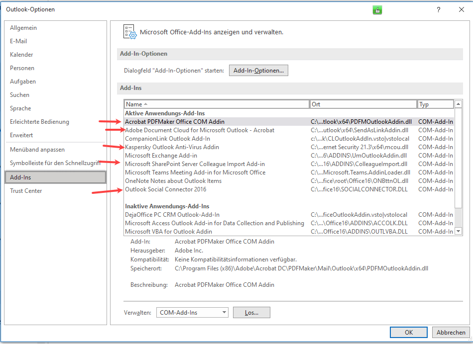The image size is (473, 344).
Task: Click the add-in list vertical scrollbar thumb
Action: 458,158
